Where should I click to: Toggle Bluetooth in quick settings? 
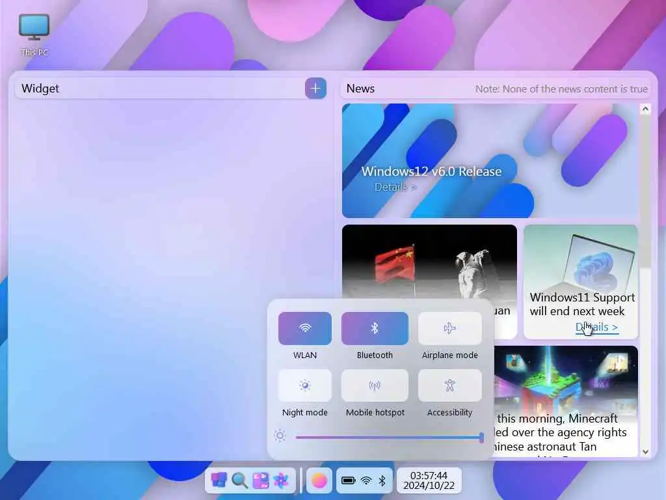tap(375, 328)
